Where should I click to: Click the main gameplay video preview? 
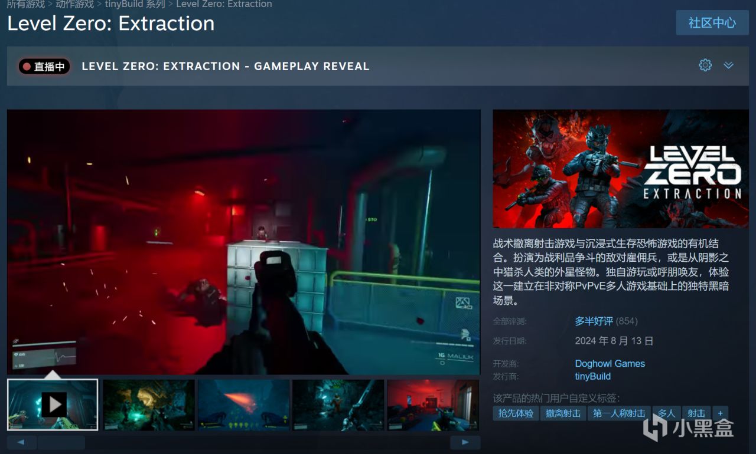point(244,242)
